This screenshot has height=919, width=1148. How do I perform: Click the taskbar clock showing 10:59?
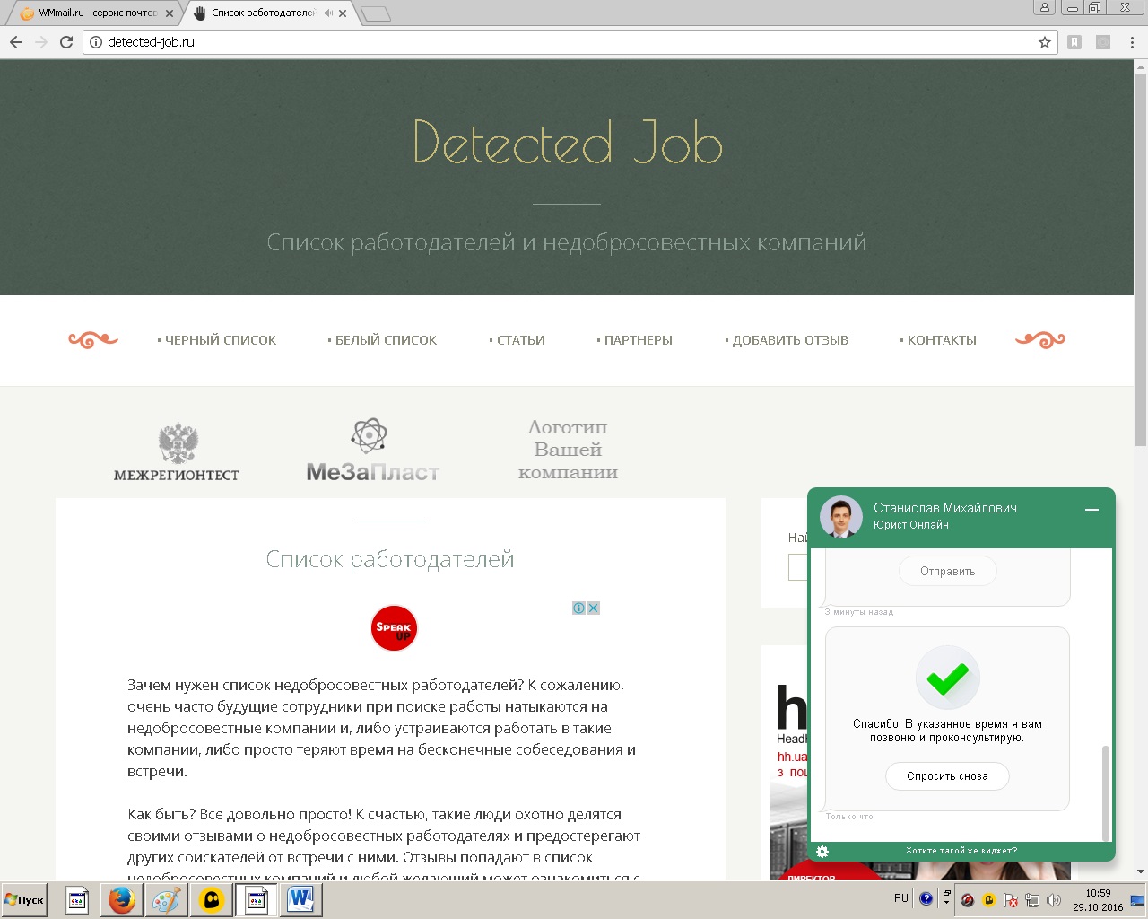tap(1098, 900)
